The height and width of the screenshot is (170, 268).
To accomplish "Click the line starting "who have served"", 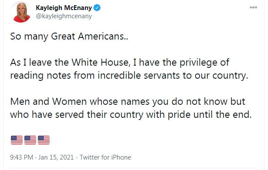I will point(131,115).
